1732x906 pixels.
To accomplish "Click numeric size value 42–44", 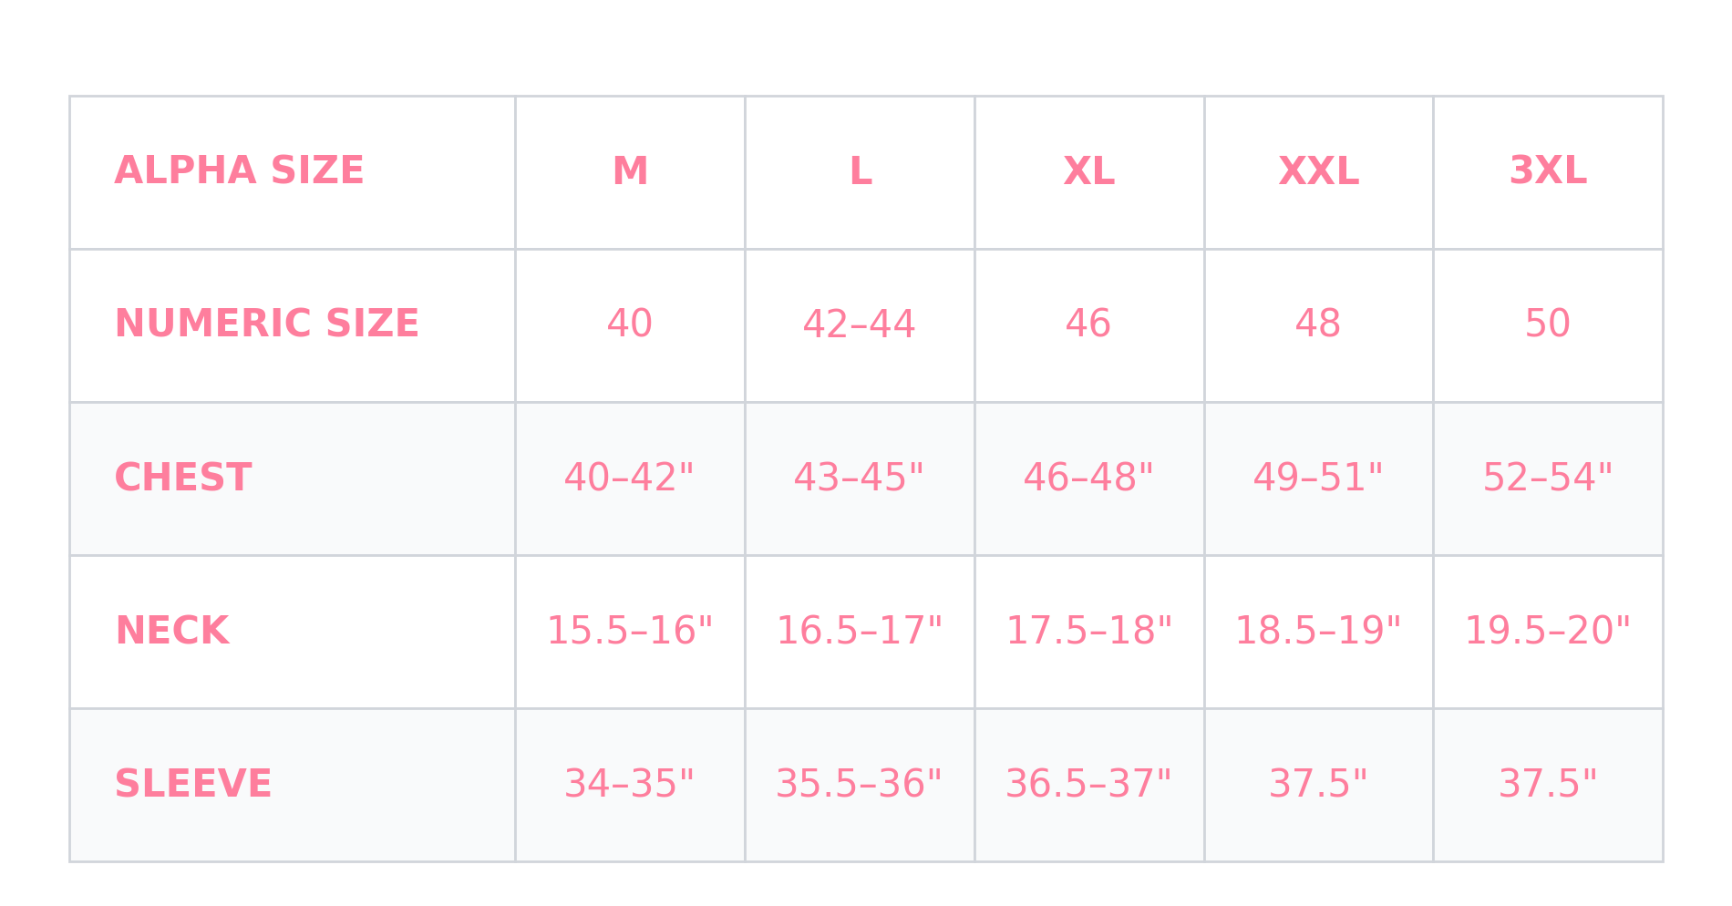I will click(859, 324).
